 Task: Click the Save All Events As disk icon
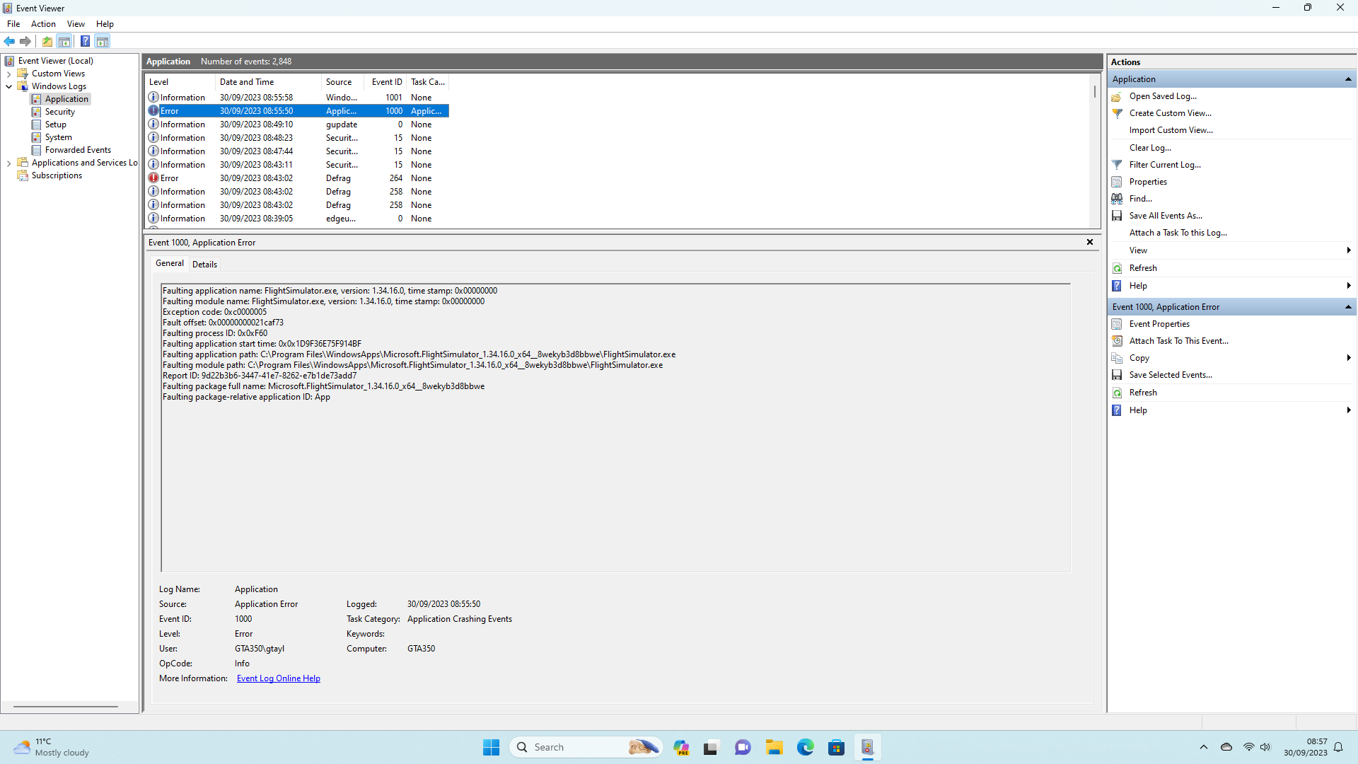tap(1118, 215)
